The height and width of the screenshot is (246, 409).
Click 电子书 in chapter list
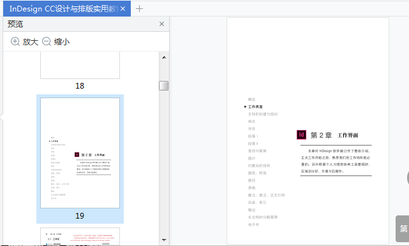tap(253, 224)
